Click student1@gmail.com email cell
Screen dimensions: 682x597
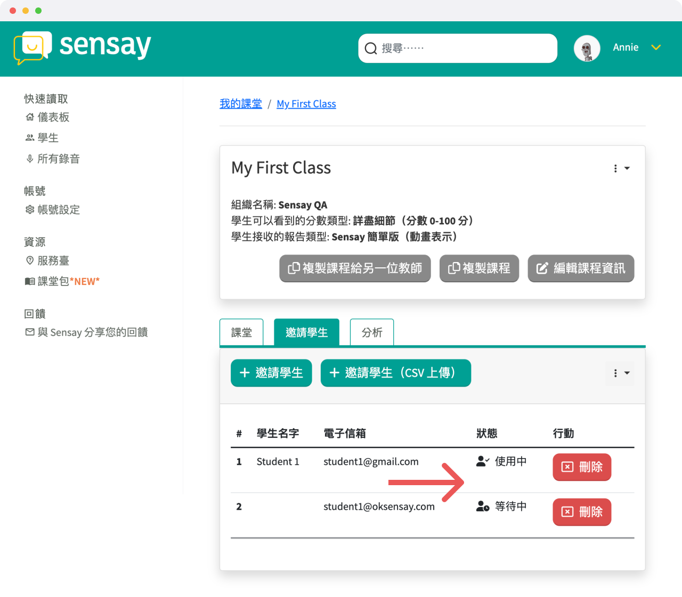pyautogui.click(x=371, y=462)
